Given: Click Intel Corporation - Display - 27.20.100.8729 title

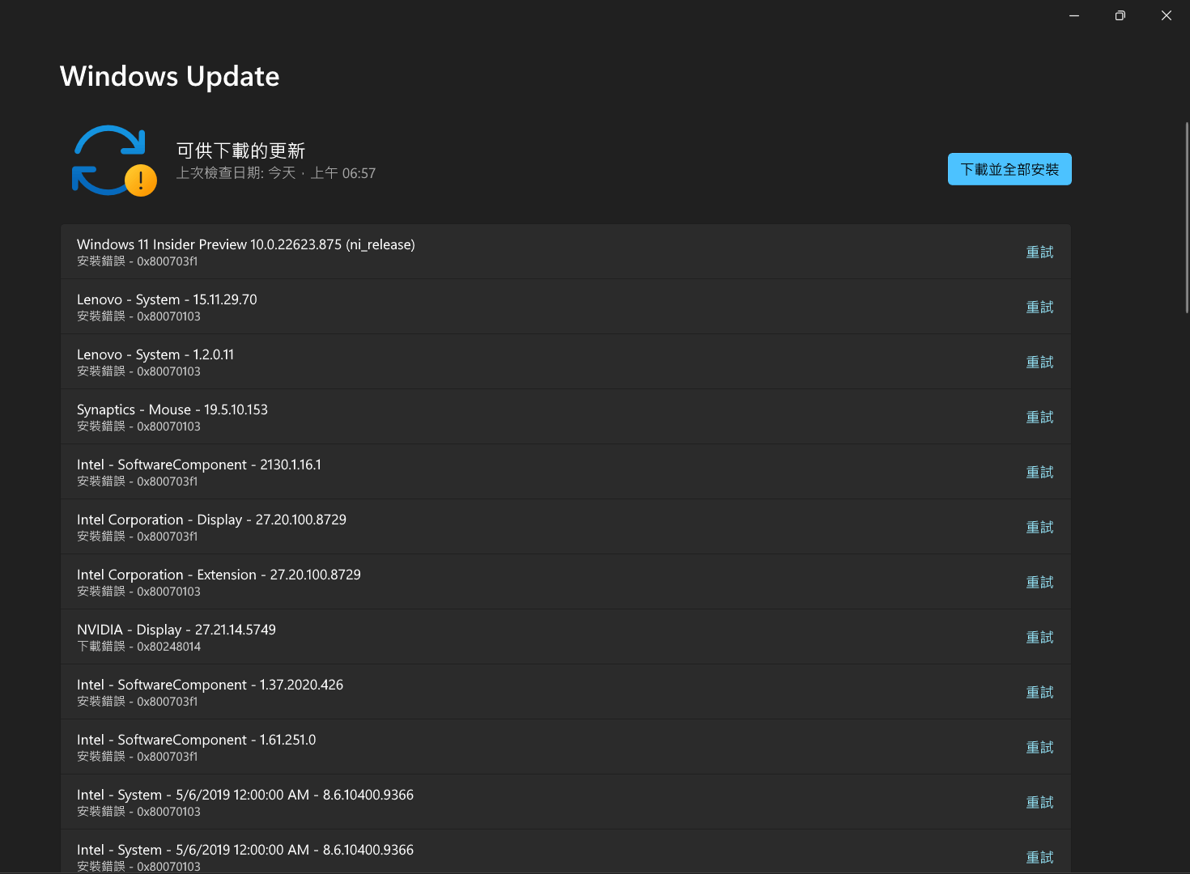Looking at the screenshot, I should point(211,520).
